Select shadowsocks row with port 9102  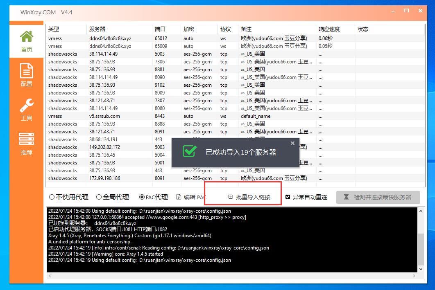pyautogui.click(x=235, y=85)
